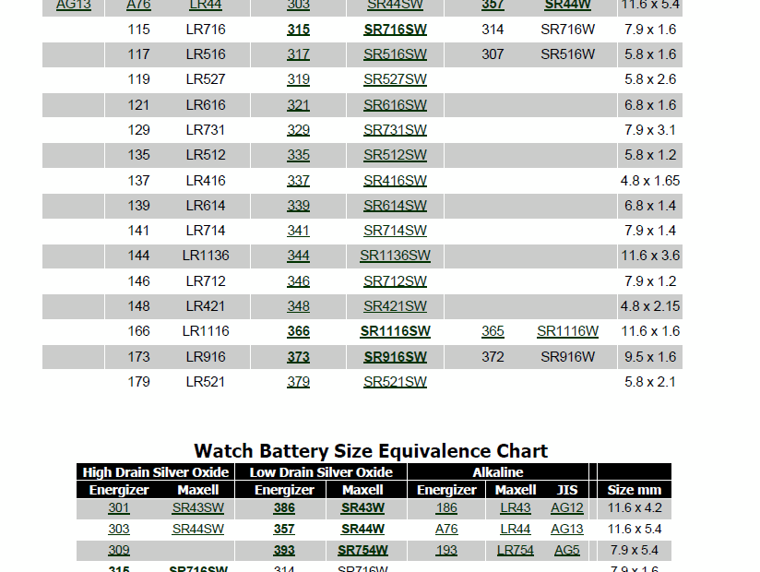Click the High Drain Silver Oxide header
The height and width of the screenshot is (572, 760).
(x=156, y=472)
